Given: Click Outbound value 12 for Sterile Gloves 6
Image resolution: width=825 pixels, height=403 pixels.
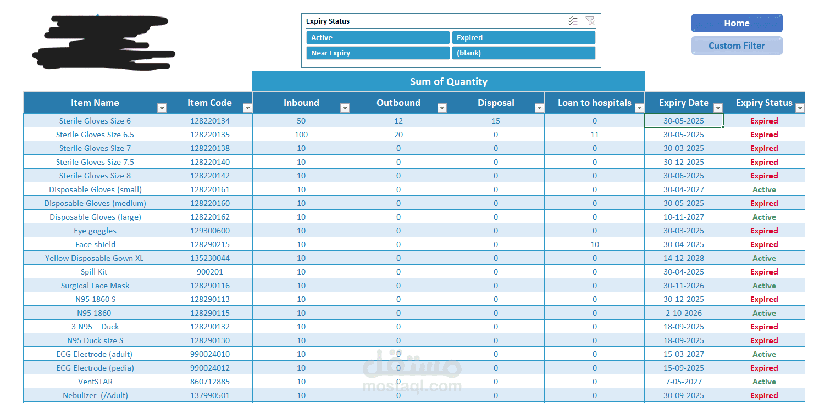Looking at the screenshot, I should pyautogui.click(x=398, y=121).
